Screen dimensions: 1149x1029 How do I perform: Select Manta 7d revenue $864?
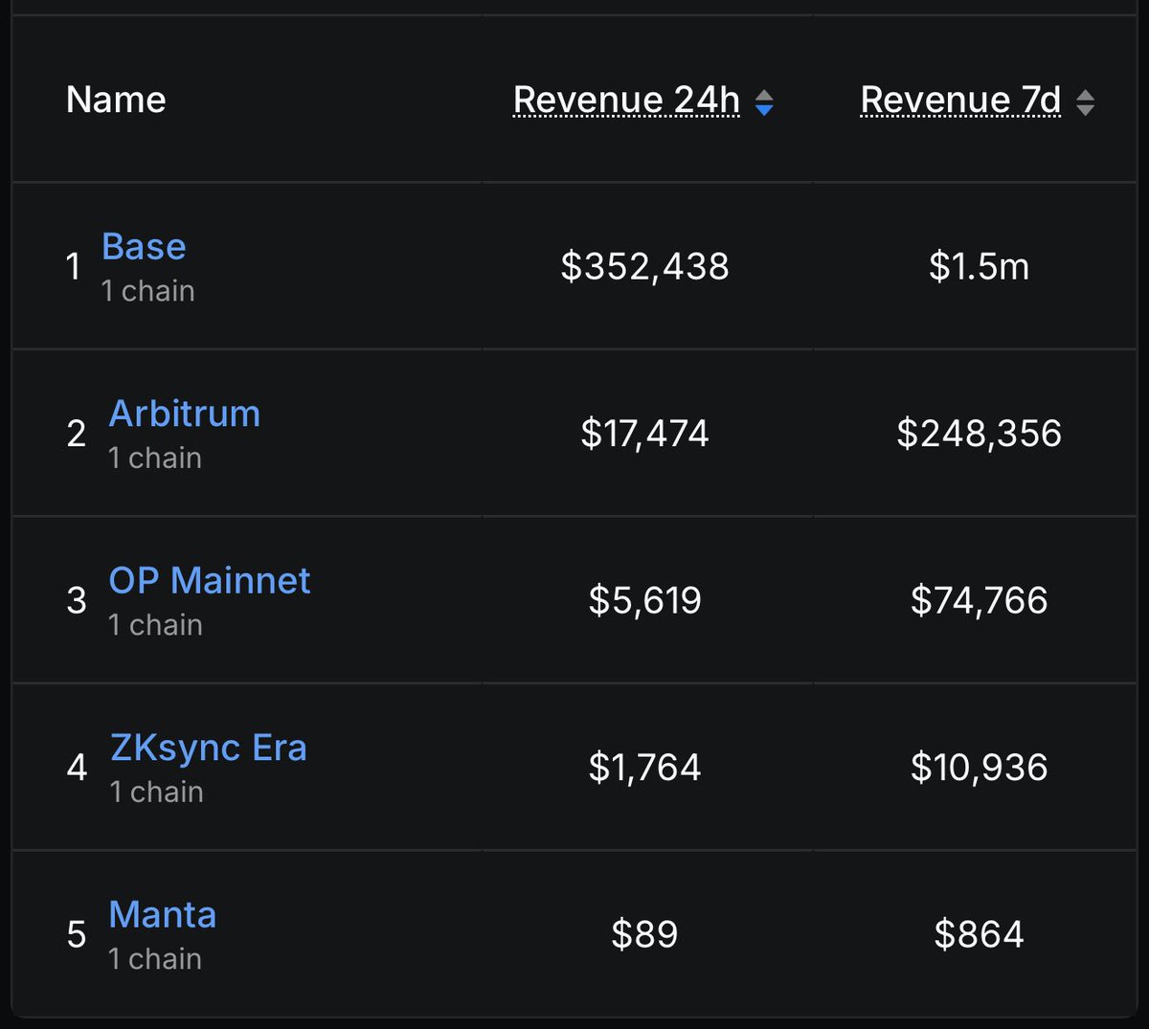[980, 934]
